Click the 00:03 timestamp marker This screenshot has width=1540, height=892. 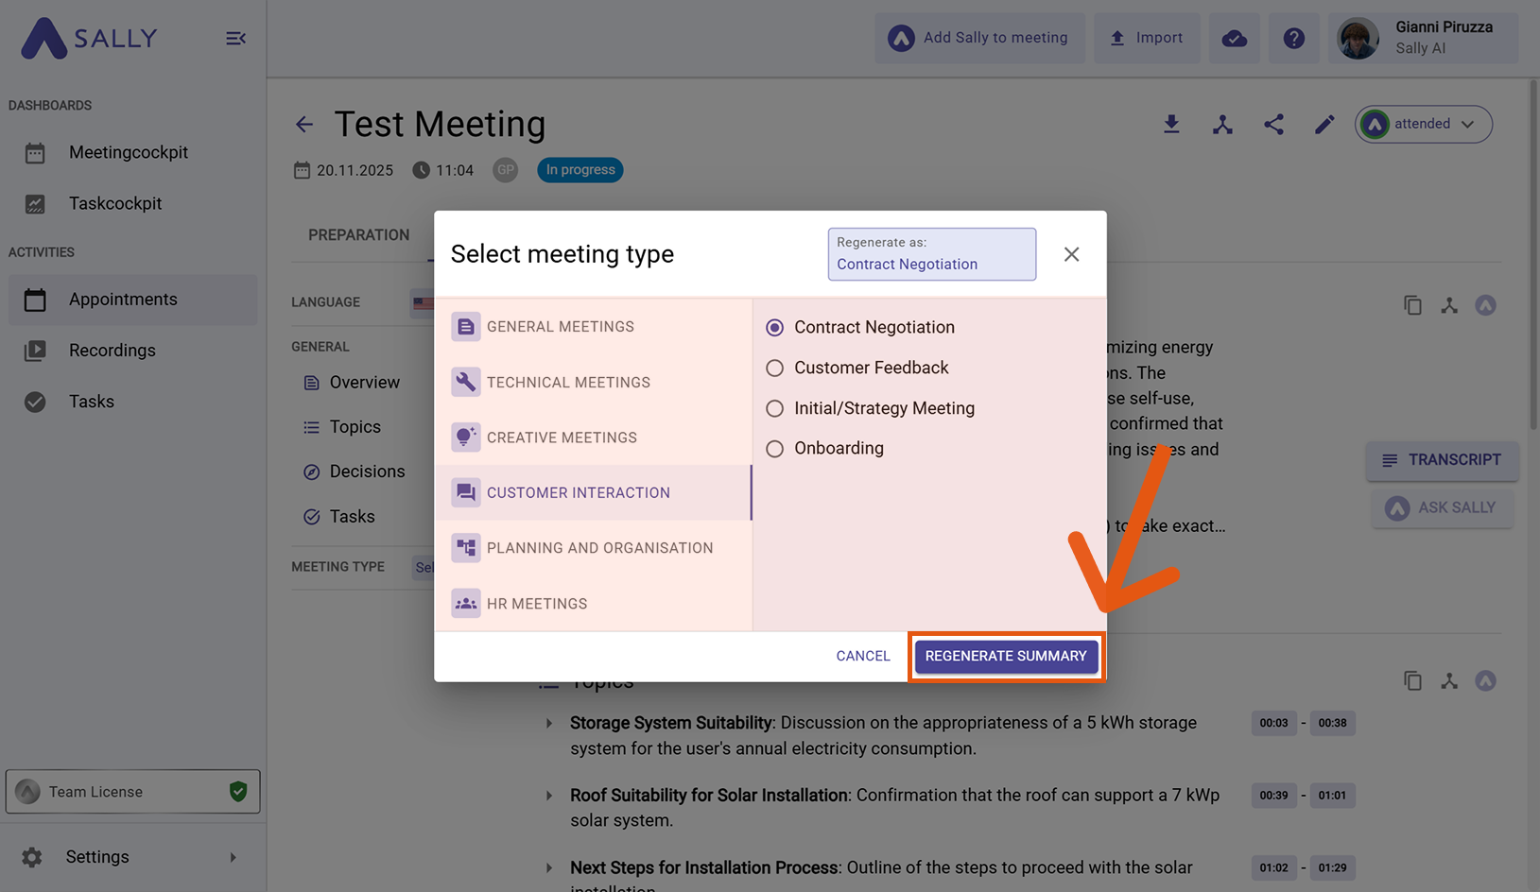1273,724
